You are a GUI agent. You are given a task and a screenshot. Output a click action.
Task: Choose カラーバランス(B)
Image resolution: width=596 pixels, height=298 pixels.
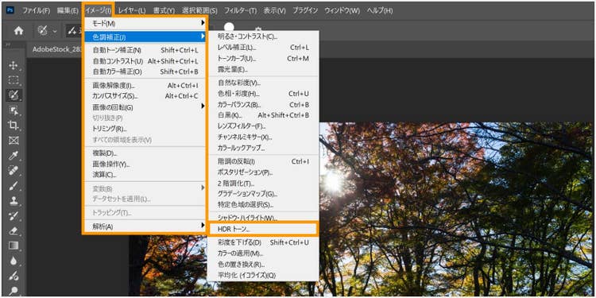click(x=263, y=105)
